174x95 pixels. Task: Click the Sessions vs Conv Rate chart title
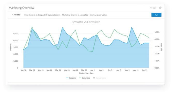[86, 22]
